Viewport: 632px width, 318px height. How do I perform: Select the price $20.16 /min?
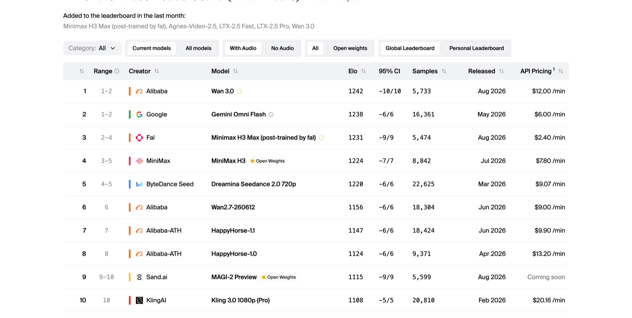(549, 300)
